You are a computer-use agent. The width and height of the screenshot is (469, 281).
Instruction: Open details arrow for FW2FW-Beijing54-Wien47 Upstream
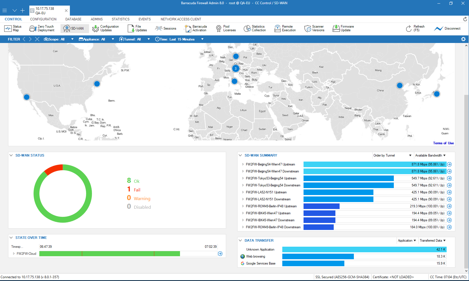tap(449, 164)
